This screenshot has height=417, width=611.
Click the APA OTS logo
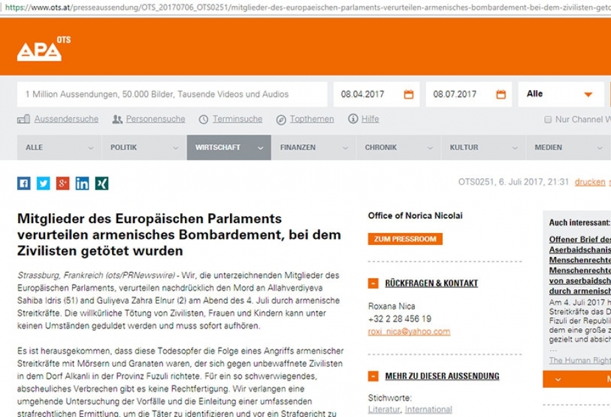click(44, 49)
